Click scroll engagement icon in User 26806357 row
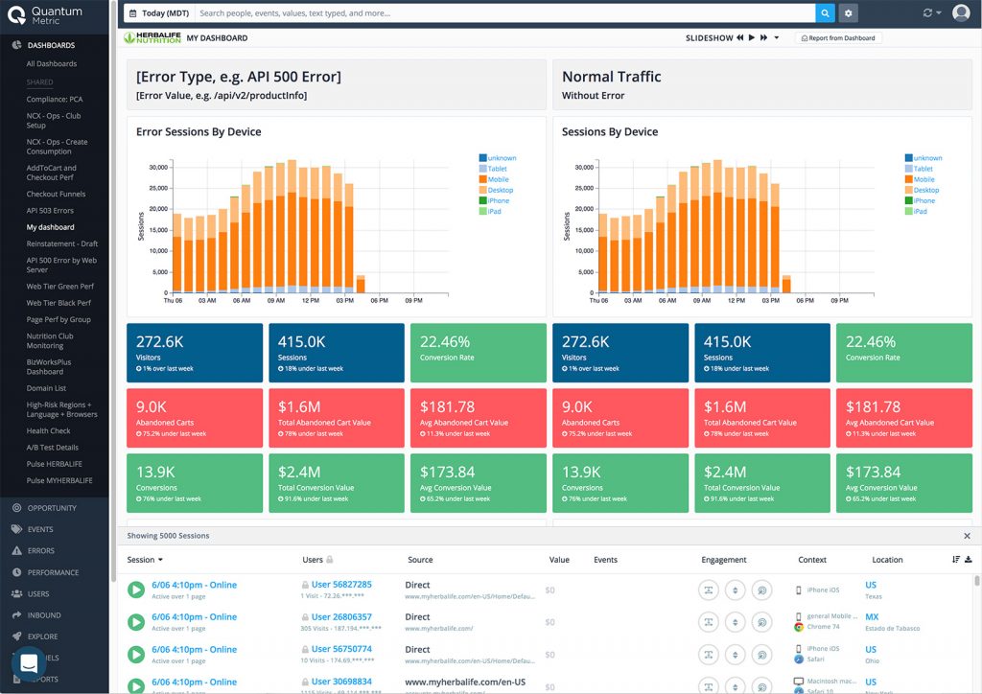The width and height of the screenshot is (982, 694). click(x=736, y=622)
